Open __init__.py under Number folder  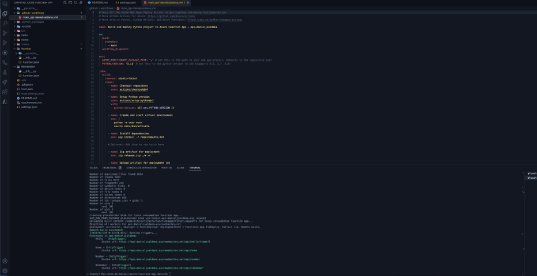point(48,57)
